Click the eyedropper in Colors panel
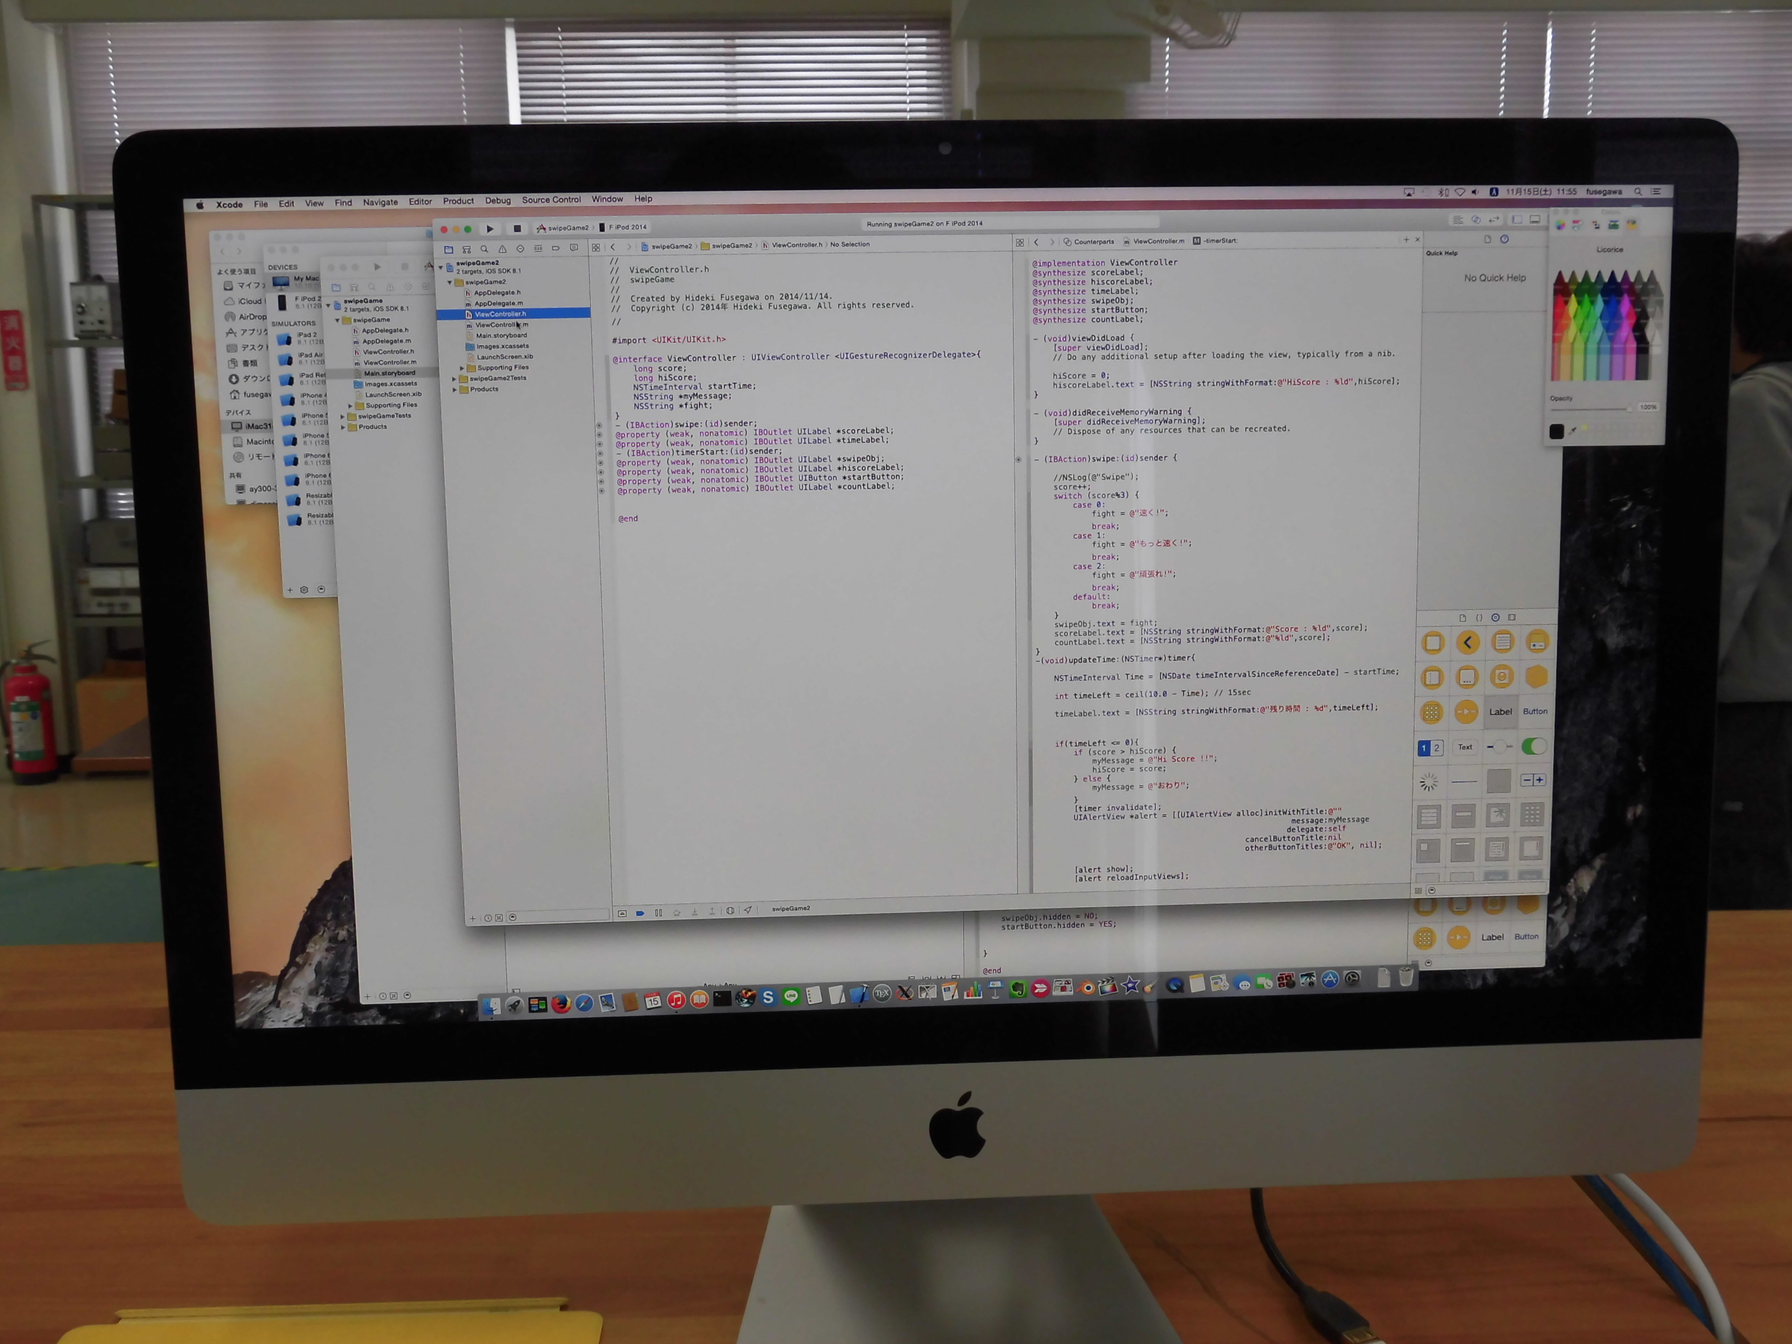Image resolution: width=1792 pixels, height=1344 pixels. [1572, 432]
